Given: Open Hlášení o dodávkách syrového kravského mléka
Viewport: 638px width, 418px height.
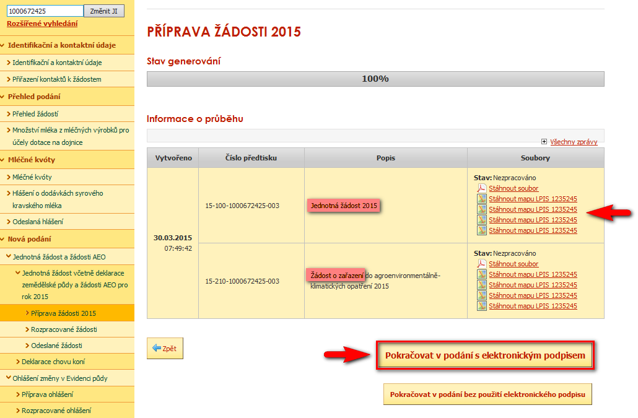Looking at the screenshot, I should [x=58, y=199].
